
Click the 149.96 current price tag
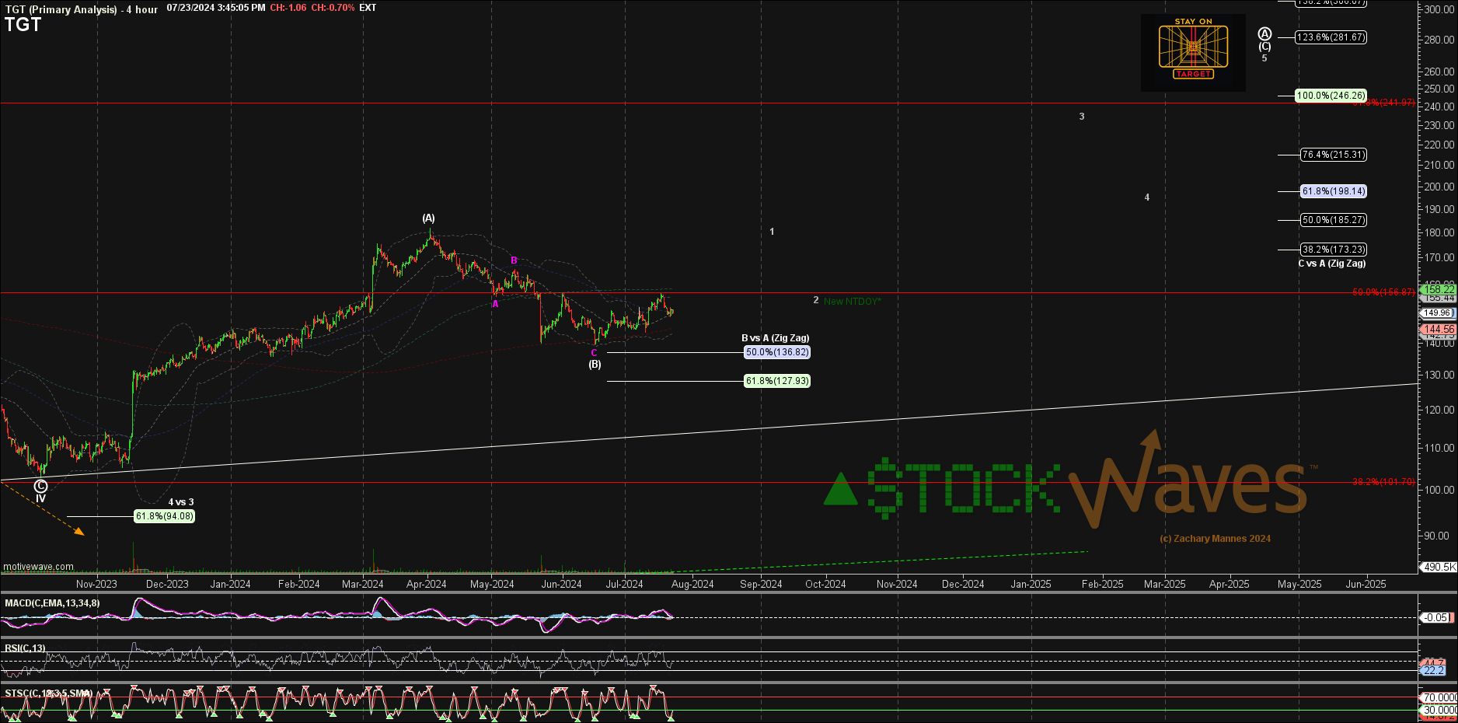click(1438, 313)
